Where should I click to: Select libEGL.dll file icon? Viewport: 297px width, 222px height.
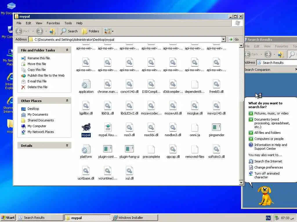point(108,106)
